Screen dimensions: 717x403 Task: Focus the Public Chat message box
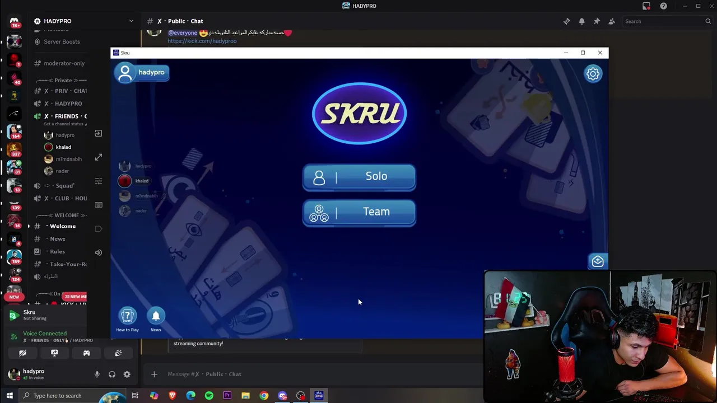coord(314,374)
